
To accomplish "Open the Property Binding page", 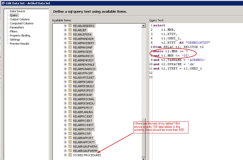I will pyautogui.click(x=20, y=35).
